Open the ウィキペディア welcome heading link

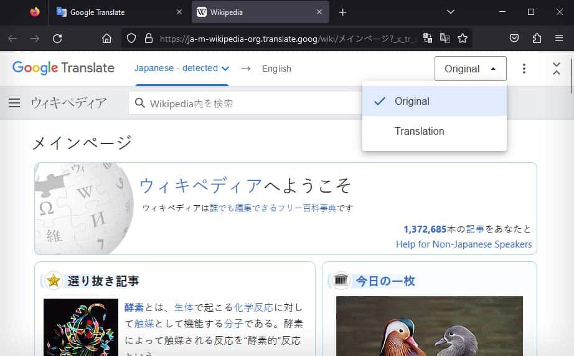pos(201,186)
